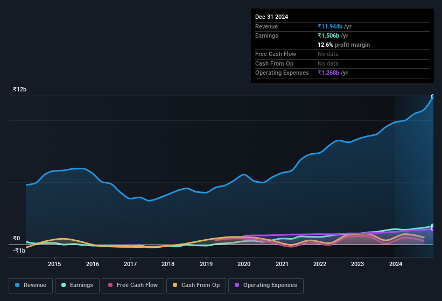Toggle the Free Cash Flow legend button

click(x=133, y=285)
